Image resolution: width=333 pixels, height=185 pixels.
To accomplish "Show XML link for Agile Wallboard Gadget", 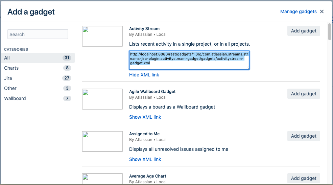I will (145, 117).
